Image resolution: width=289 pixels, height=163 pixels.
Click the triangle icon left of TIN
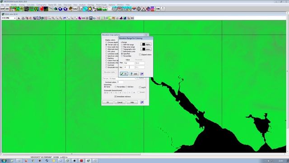[144, 9]
